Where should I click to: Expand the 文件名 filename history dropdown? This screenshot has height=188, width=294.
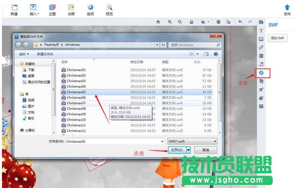click(x=162, y=142)
